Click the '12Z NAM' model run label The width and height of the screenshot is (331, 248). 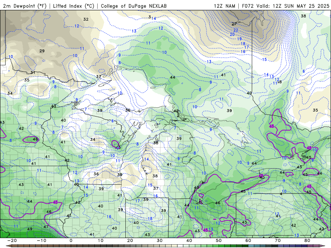pos(225,6)
